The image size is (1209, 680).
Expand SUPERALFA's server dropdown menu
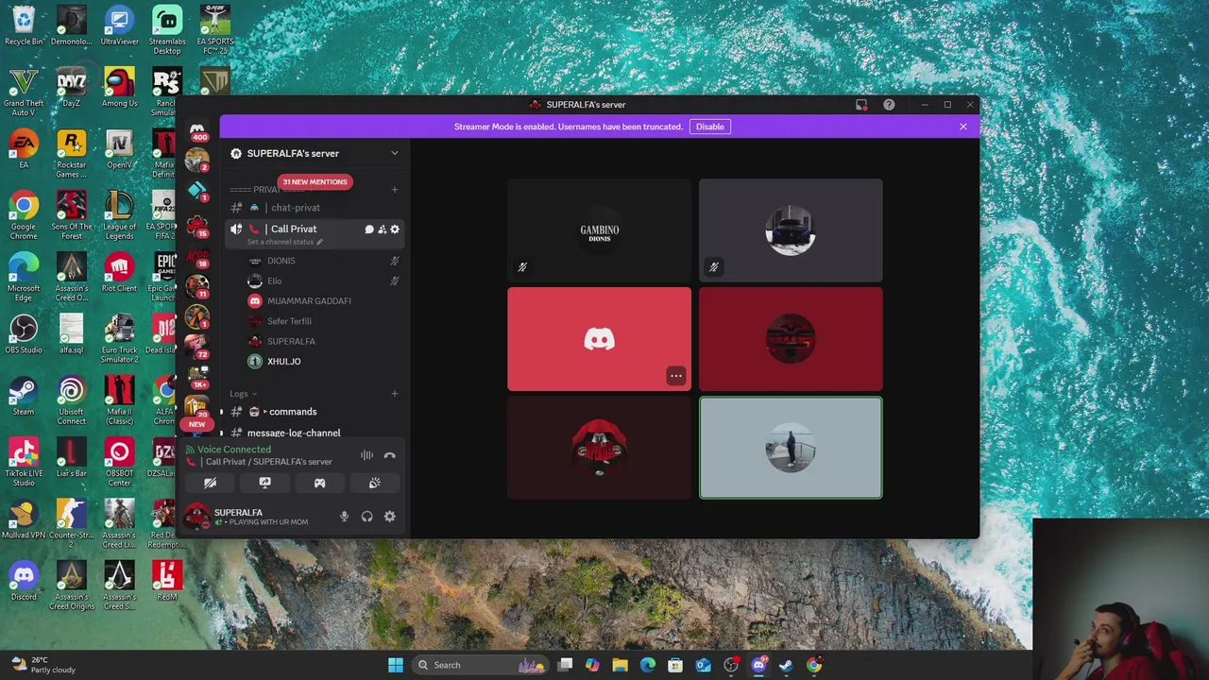pyautogui.click(x=395, y=153)
